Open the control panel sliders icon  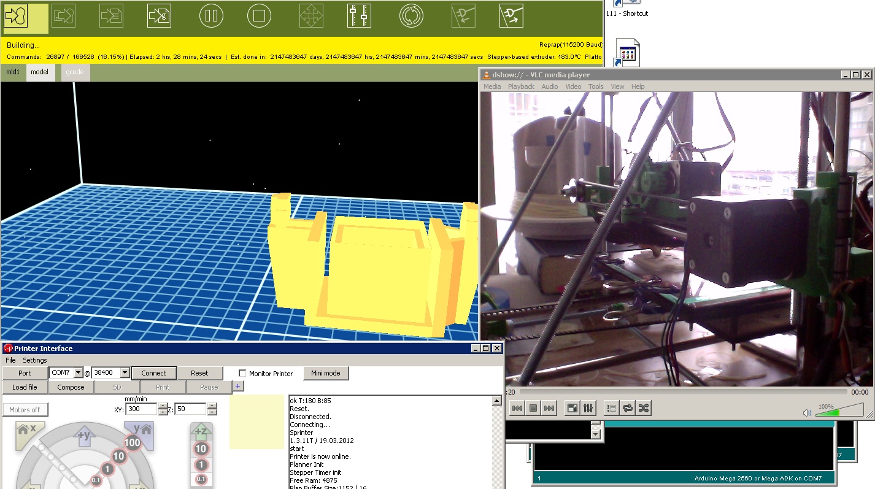click(x=359, y=17)
